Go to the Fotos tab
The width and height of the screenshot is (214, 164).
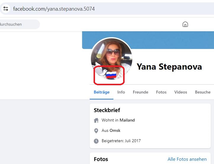click(x=161, y=92)
